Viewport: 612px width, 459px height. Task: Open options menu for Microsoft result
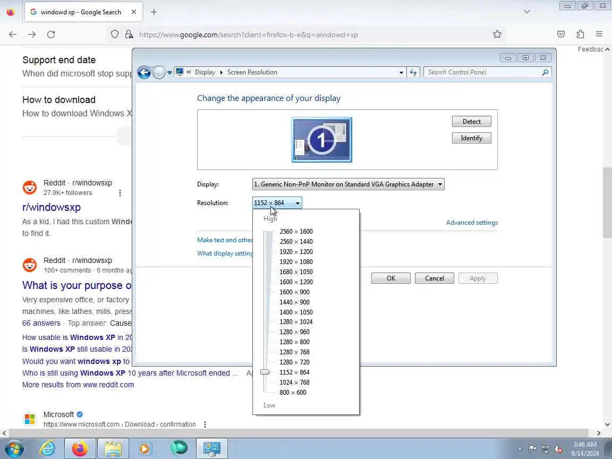pos(205,424)
